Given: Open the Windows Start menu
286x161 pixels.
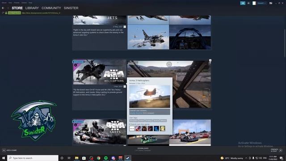Looking at the screenshot, I should pyautogui.click(x=4, y=158).
